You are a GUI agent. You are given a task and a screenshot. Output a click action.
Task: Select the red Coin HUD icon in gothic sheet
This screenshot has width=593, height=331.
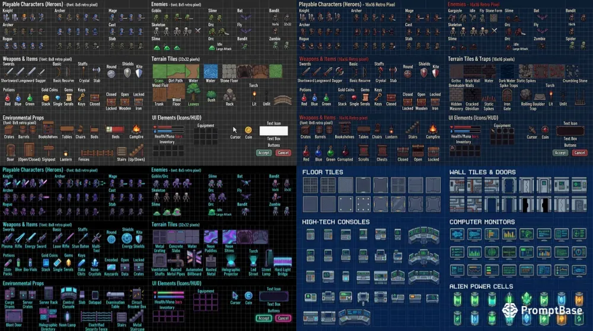(x=544, y=130)
